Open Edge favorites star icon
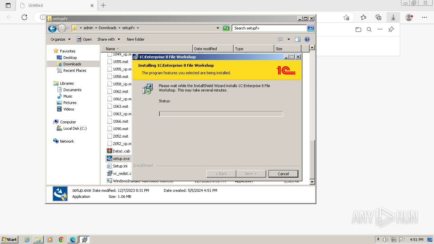Screen dimensions: 434x244 click(363, 17)
